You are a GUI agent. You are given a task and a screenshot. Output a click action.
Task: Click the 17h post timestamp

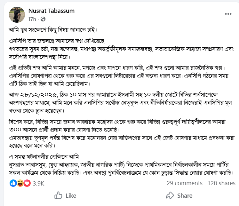pyautogui.click(x=32, y=19)
